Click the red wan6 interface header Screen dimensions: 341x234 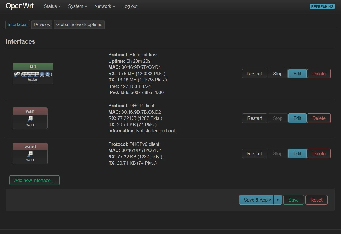[30, 146]
